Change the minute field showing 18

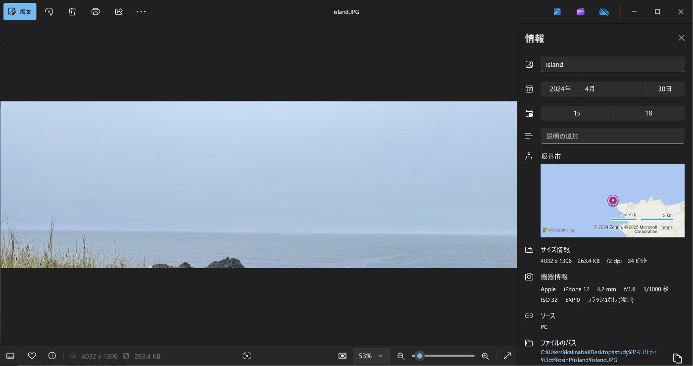pos(649,113)
